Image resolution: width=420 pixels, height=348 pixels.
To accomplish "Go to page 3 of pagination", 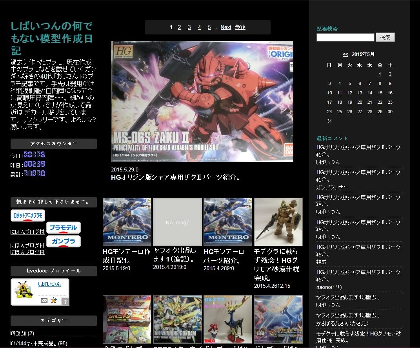I will (189, 27).
